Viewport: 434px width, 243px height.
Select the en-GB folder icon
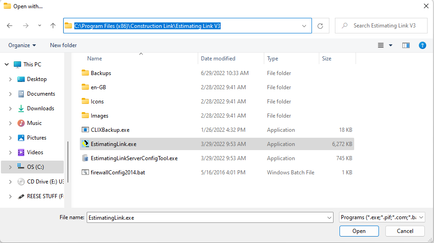coord(85,87)
